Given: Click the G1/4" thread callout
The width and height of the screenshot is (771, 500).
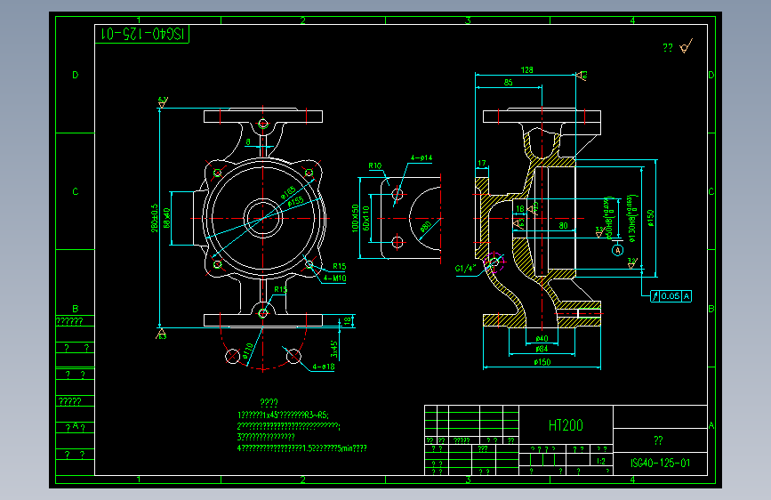Looking at the screenshot, I should [x=465, y=268].
